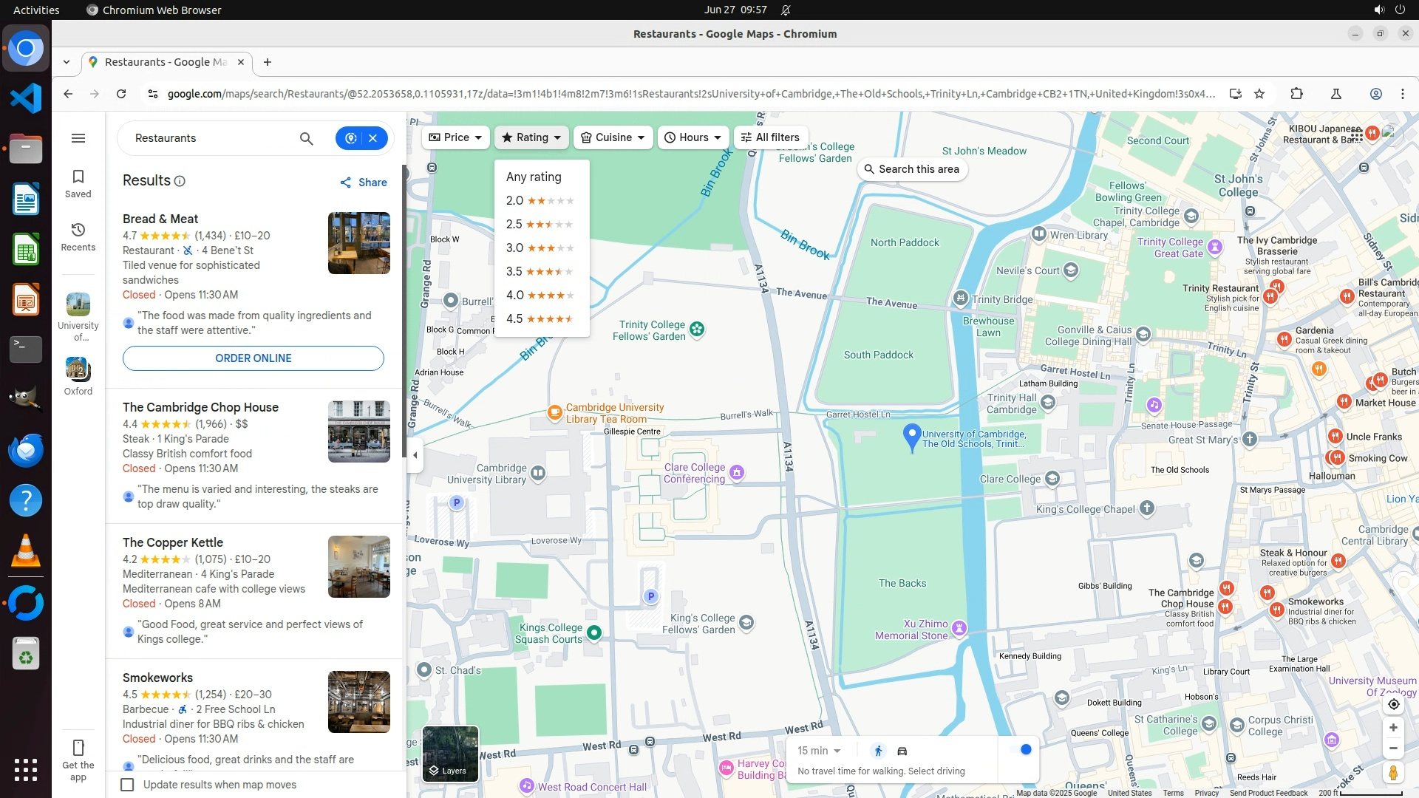The height and width of the screenshot is (798, 1419).
Task: Center map on your location
Action: (x=1392, y=704)
